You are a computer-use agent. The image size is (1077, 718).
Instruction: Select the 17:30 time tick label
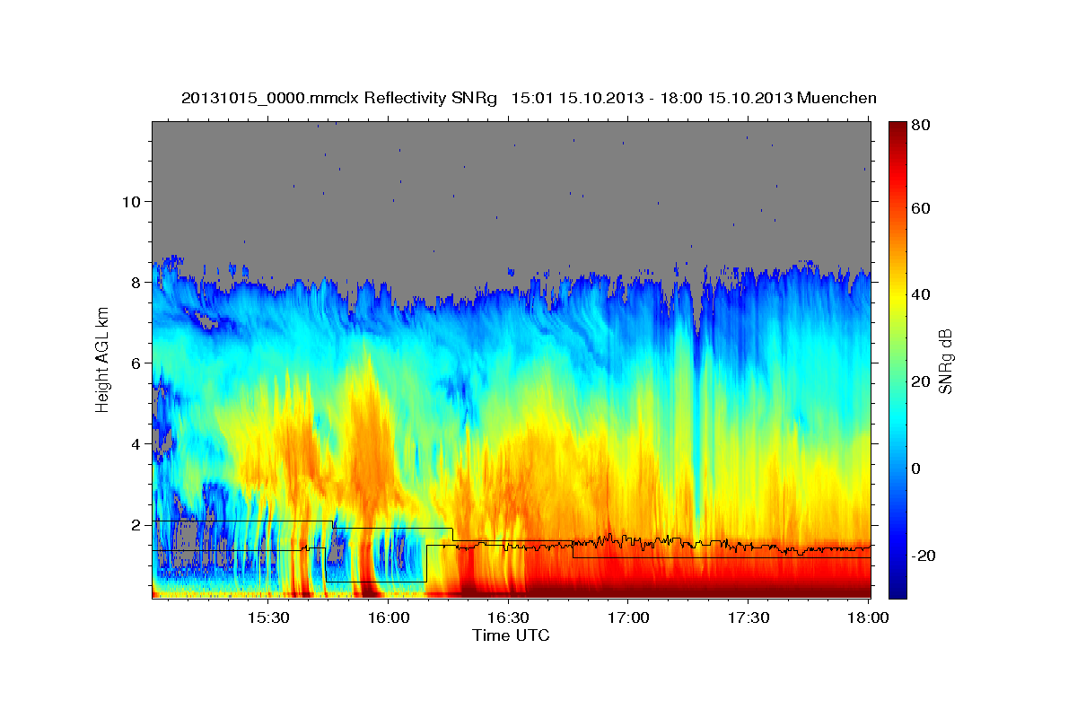[x=748, y=617]
